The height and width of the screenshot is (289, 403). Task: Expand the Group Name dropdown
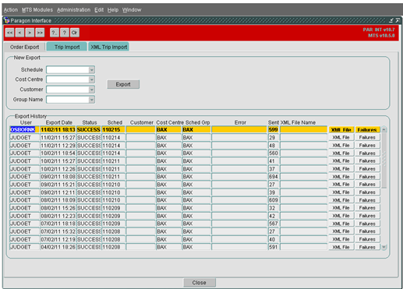(x=91, y=100)
